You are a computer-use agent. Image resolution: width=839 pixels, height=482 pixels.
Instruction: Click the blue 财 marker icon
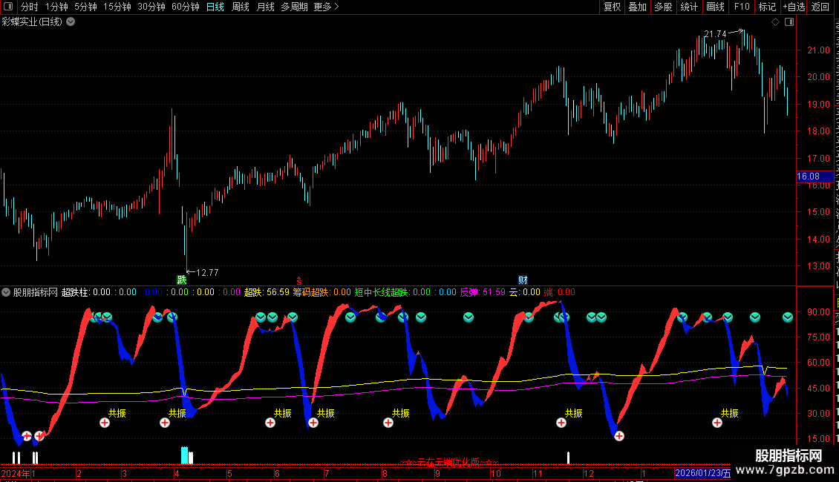pos(523,280)
